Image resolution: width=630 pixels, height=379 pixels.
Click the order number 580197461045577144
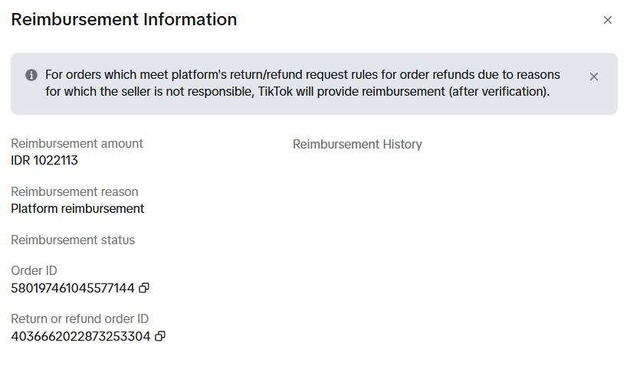(x=73, y=288)
